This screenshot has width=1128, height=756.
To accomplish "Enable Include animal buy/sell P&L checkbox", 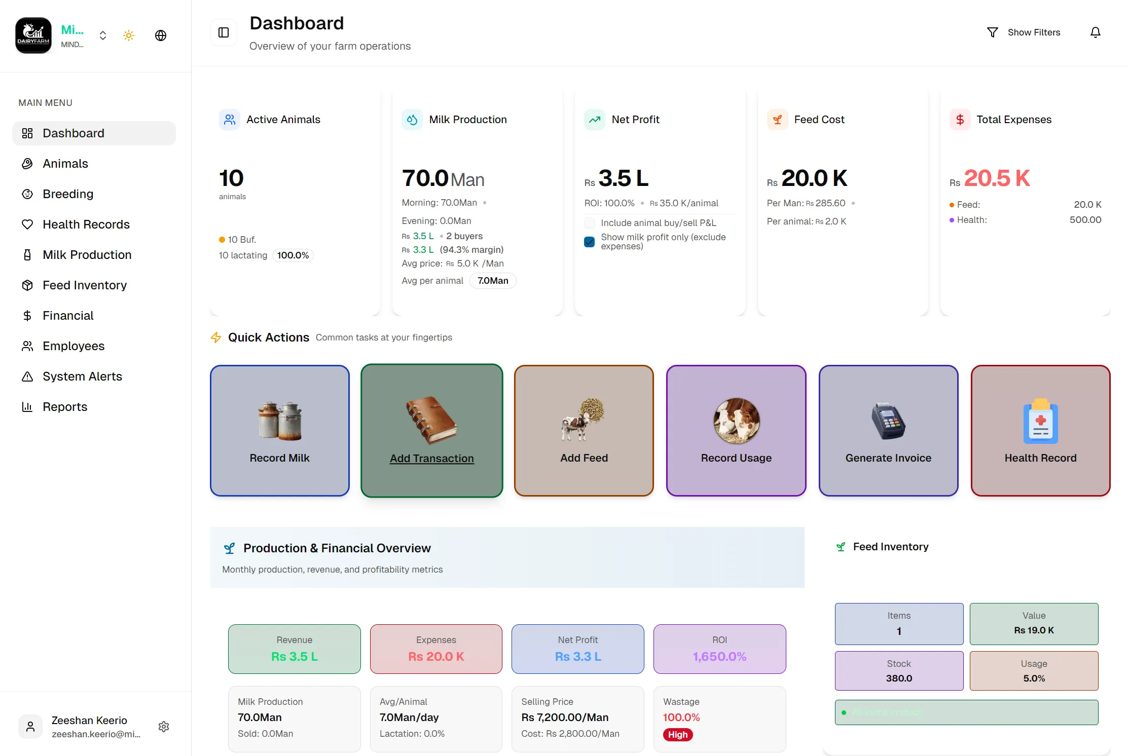I will pyautogui.click(x=590, y=223).
